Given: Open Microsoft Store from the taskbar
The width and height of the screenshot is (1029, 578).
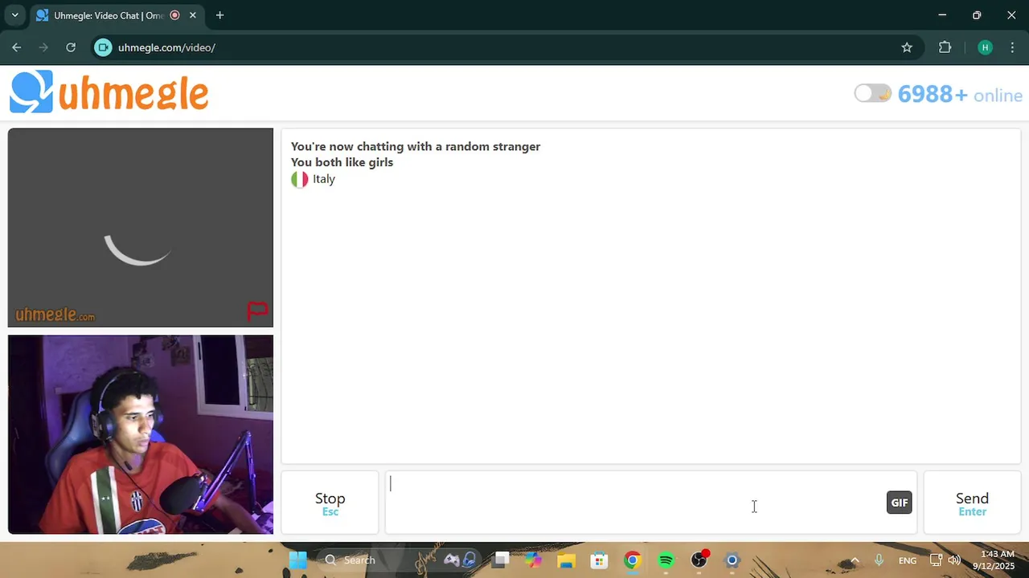Looking at the screenshot, I should pyautogui.click(x=599, y=560).
